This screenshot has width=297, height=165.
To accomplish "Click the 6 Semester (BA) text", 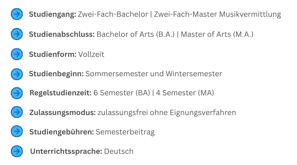I will (x=122, y=93).
